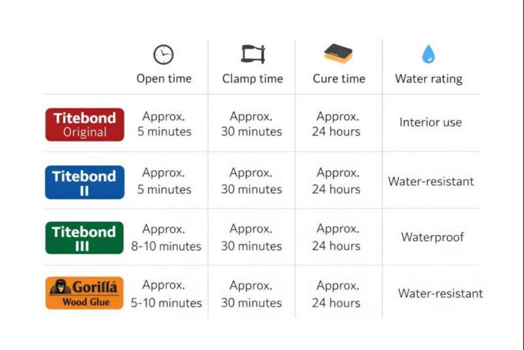Click the orange Gorilla Wood Glue logo
The width and height of the screenshot is (524, 350).
pos(84,293)
